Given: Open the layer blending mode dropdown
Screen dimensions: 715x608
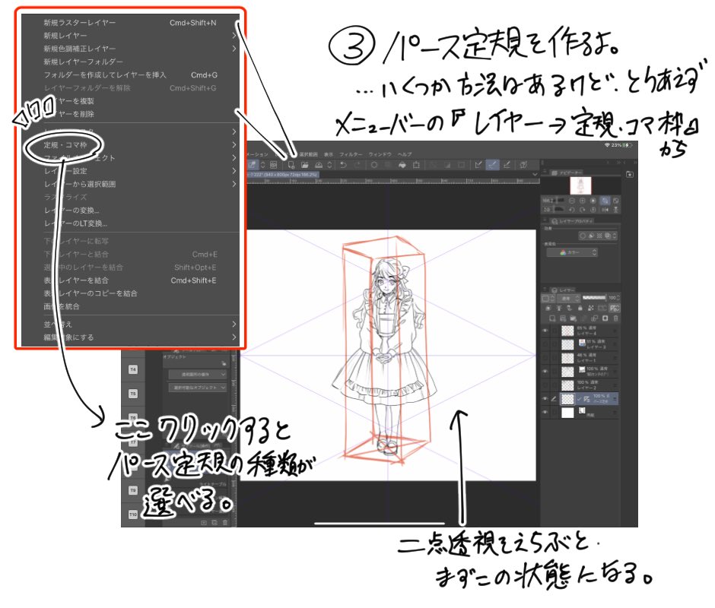Looking at the screenshot, I should tap(570, 298).
